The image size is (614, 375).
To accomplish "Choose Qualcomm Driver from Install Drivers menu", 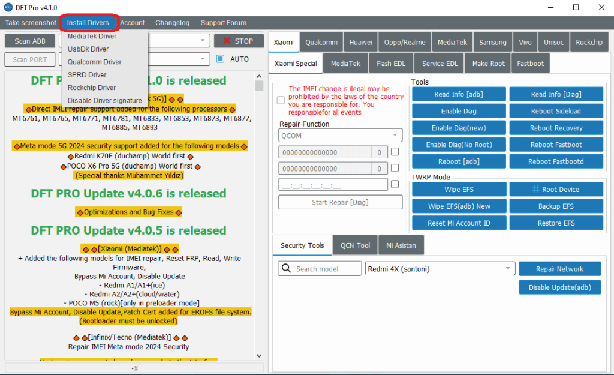I will tap(94, 62).
